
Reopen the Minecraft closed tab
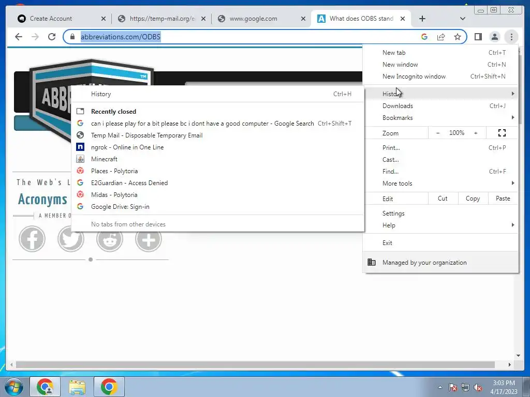pyautogui.click(x=218, y=159)
